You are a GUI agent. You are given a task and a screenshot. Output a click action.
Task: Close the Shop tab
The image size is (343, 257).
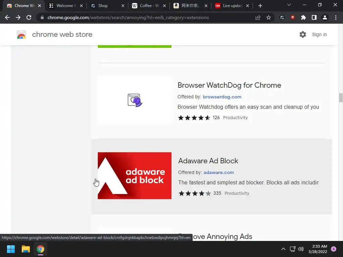point(123,6)
